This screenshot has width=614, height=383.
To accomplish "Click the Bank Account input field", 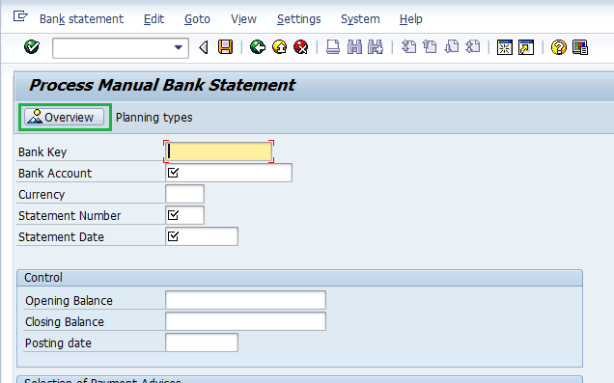I will point(229,173).
